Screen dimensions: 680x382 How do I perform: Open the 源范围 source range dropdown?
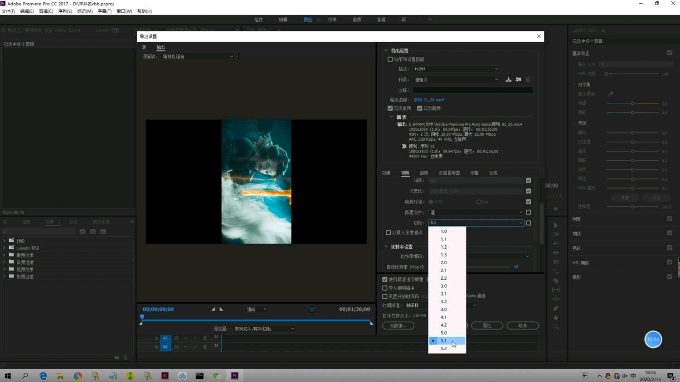tap(264, 329)
